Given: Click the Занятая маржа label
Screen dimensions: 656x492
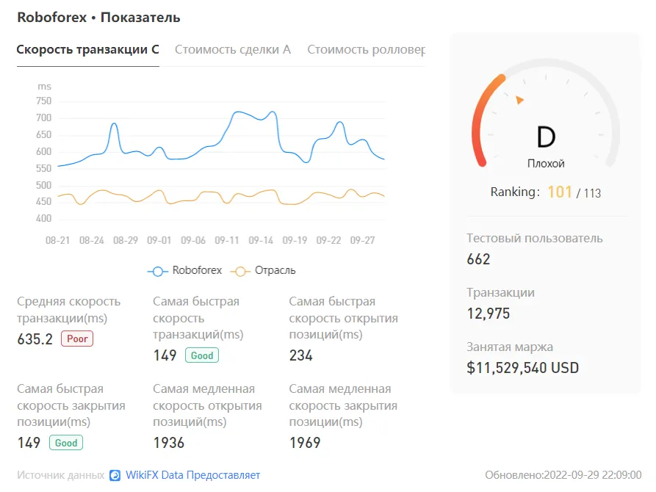Looking at the screenshot, I should click(x=510, y=347).
